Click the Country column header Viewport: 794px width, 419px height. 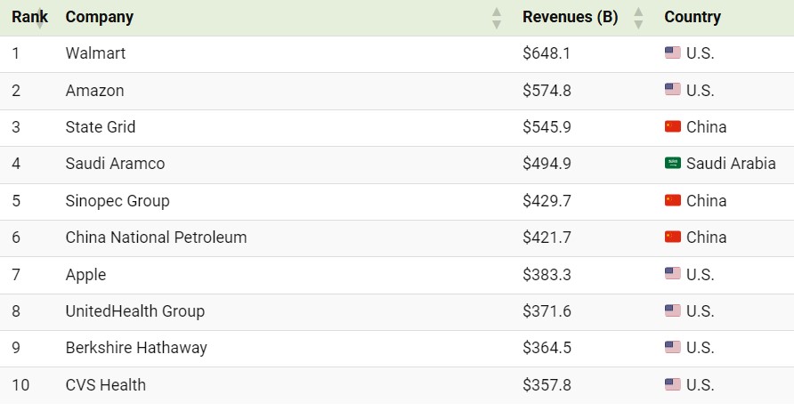[693, 17]
